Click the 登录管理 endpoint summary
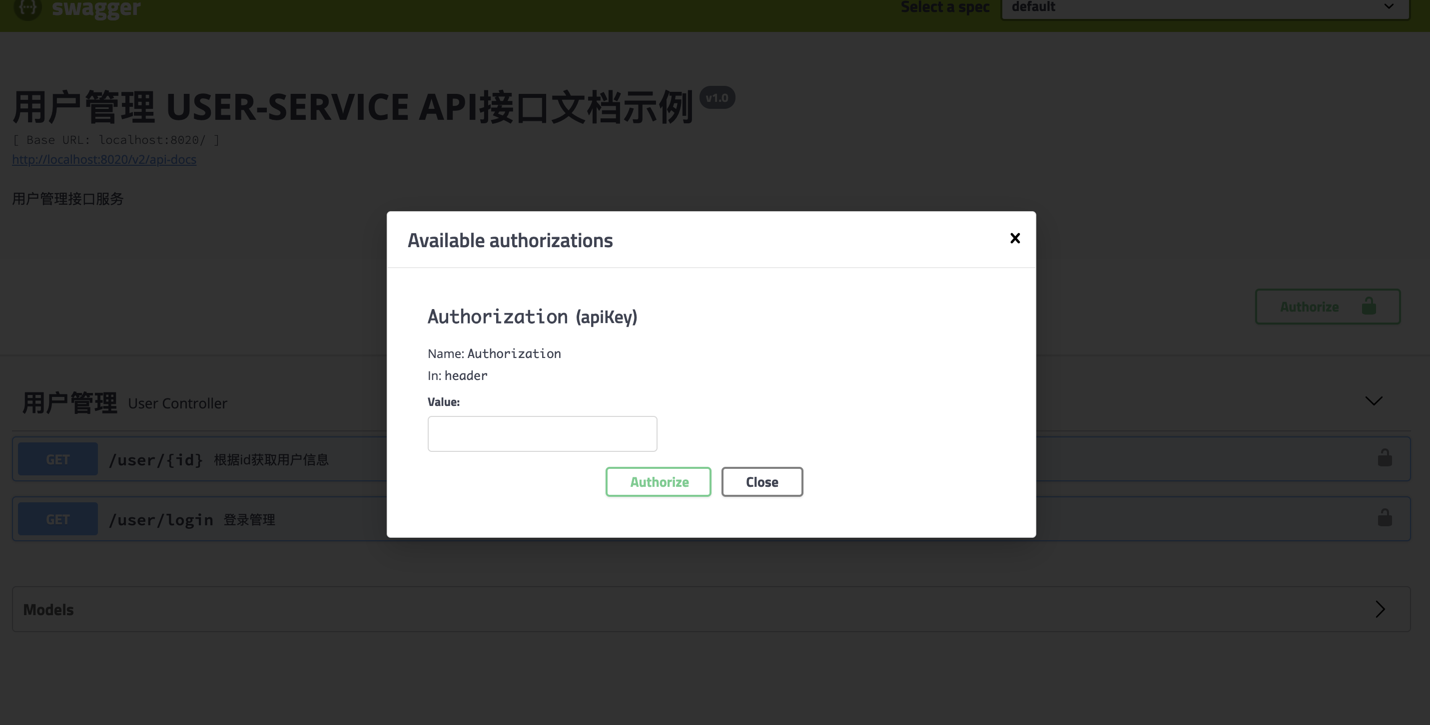 click(x=249, y=520)
